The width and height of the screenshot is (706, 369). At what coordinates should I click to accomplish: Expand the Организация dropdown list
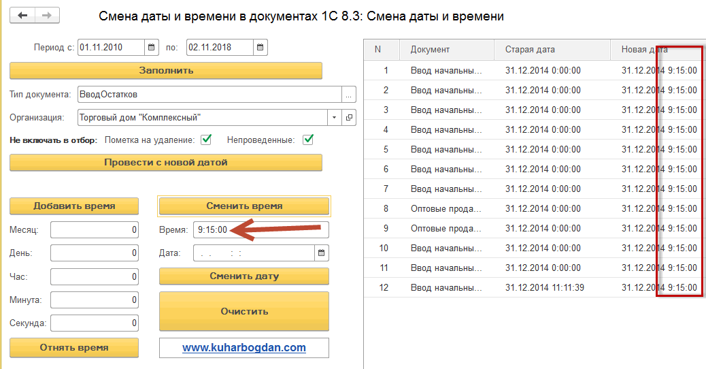(334, 117)
